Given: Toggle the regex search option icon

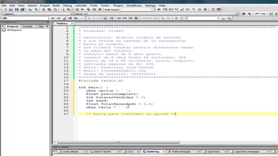Looking at the screenshot, I should click(81, 18).
